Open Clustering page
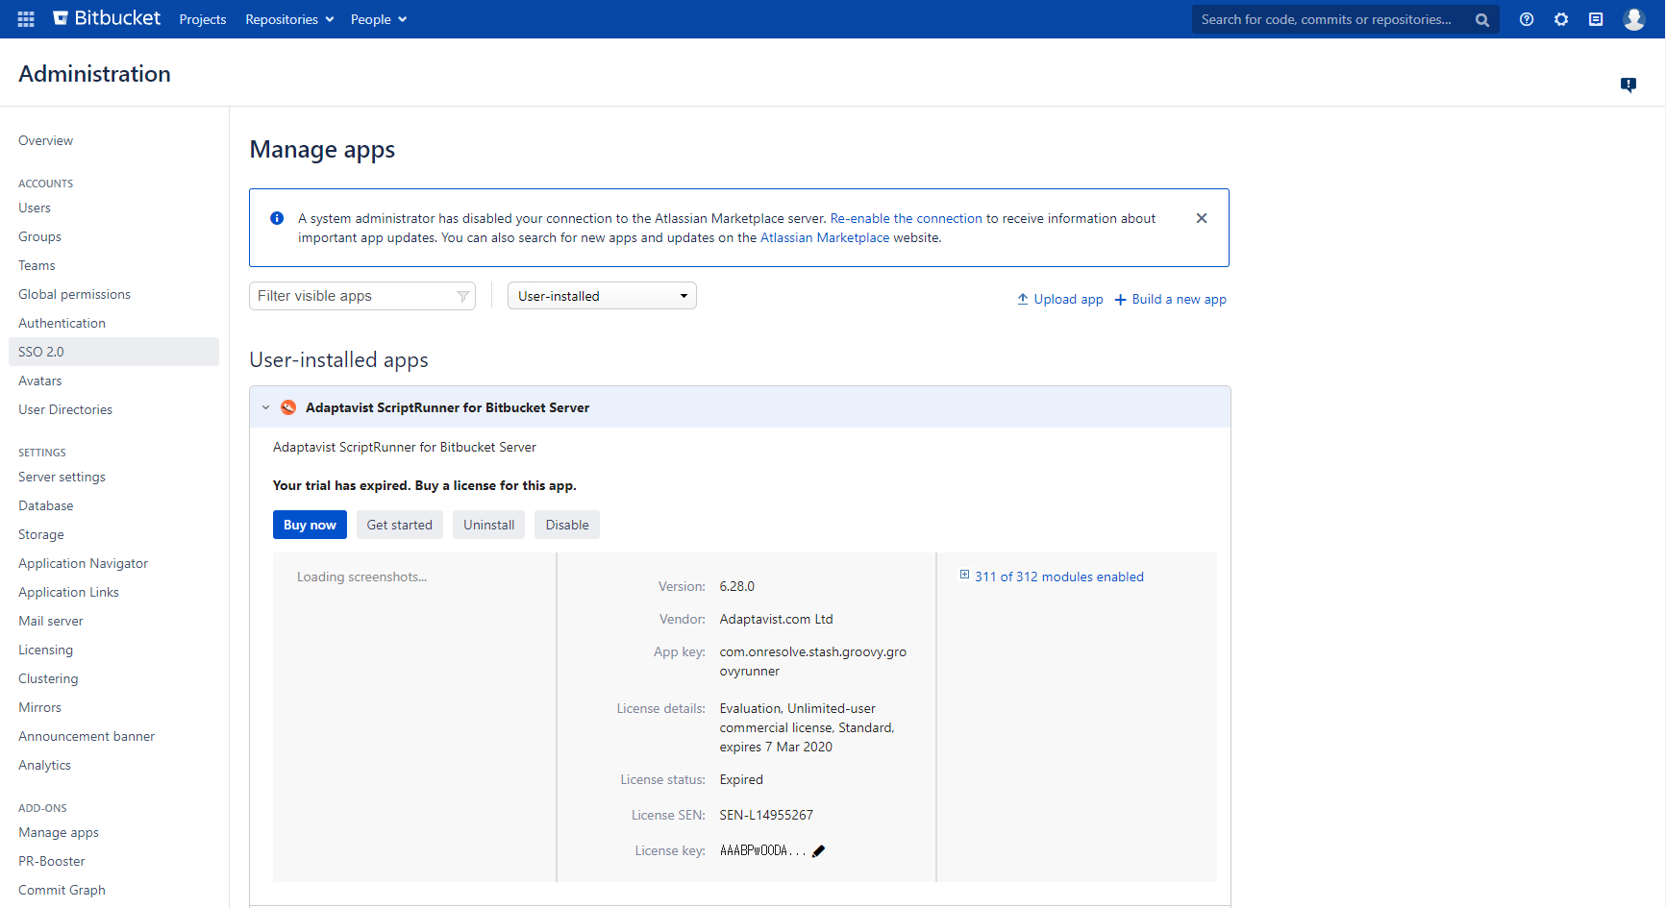Viewport: 1666px width, 908px height. point(48,678)
